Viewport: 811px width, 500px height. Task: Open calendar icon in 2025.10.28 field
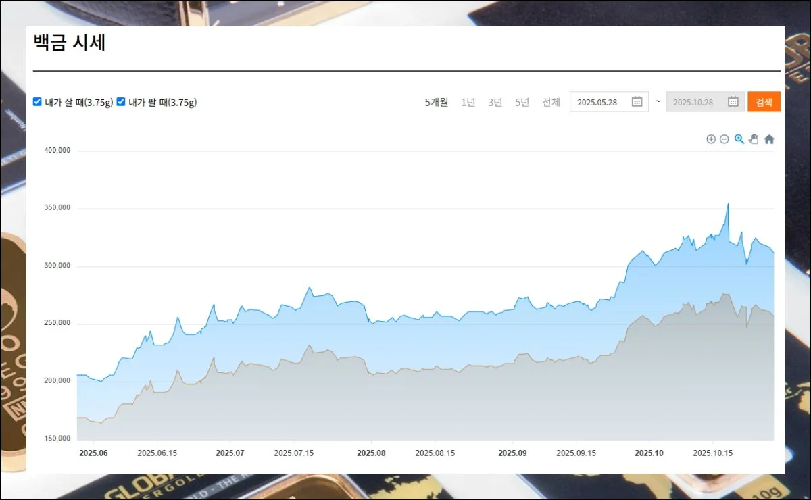pos(733,102)
